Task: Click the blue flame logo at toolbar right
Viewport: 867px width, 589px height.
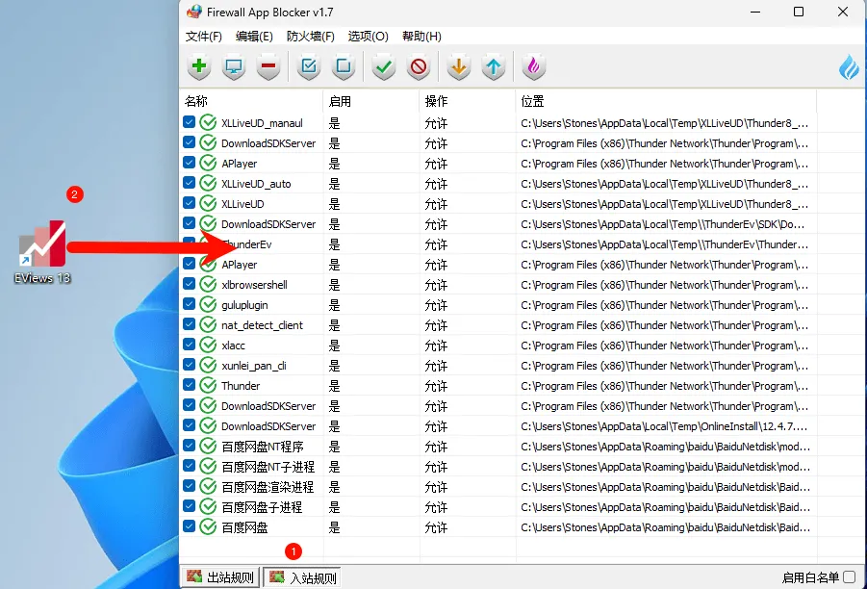Action: [849, 67]
